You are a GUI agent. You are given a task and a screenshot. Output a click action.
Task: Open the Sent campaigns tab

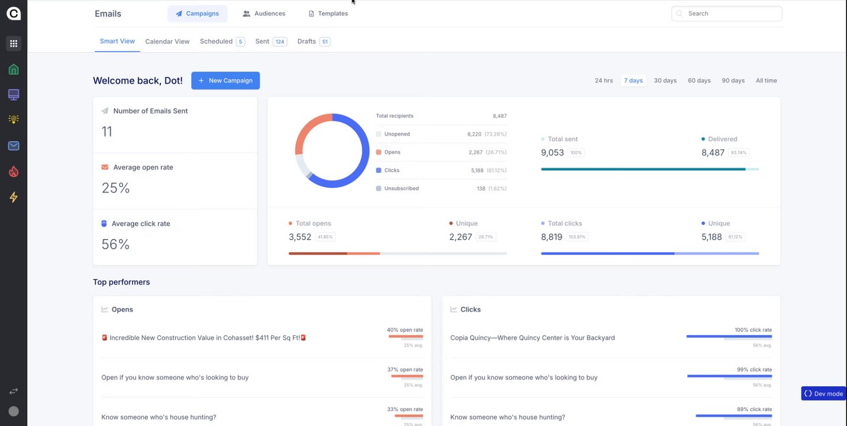click(x=271, y=41)
